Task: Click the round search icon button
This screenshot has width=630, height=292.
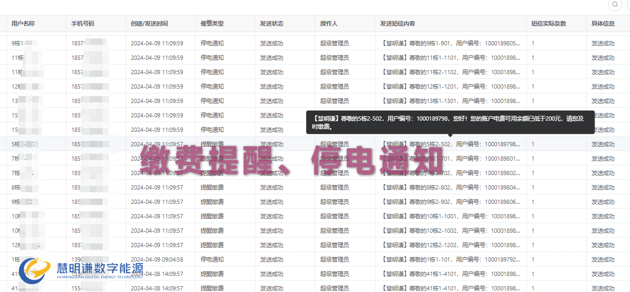Action: [615, 4]
